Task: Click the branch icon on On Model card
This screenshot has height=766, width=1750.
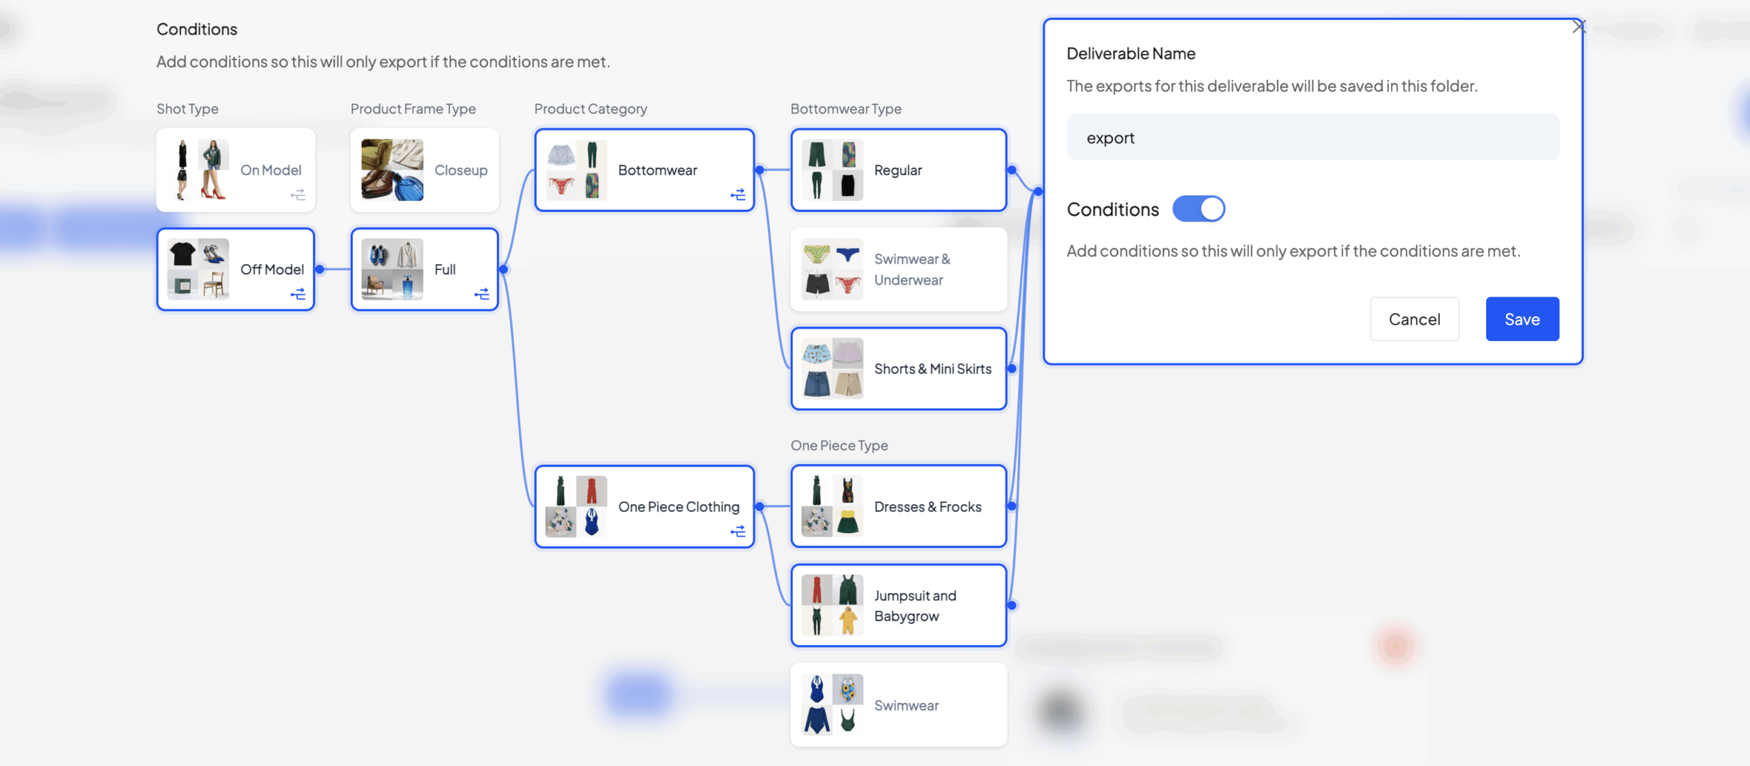Action: (298, 195)
